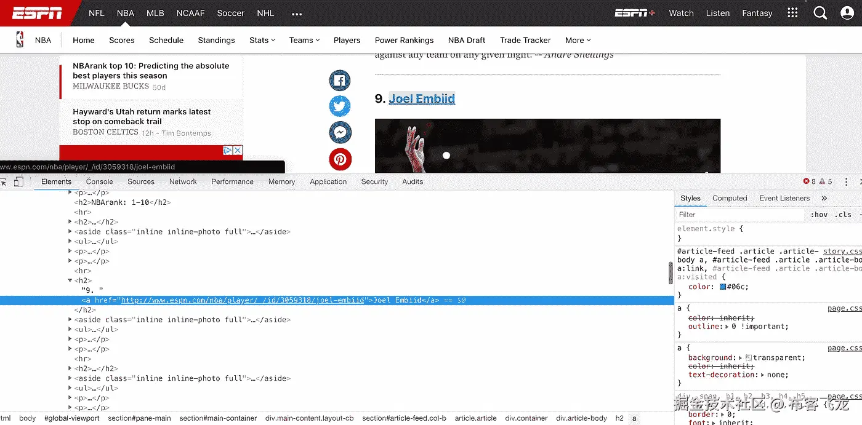Open the DevTools three-dot menu
Screen dimensions: 862x425
[x=846, y=181]
